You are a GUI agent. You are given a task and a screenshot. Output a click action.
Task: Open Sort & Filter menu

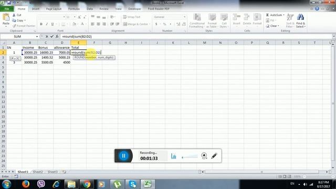pyautogui.click(x=290, y=21)
